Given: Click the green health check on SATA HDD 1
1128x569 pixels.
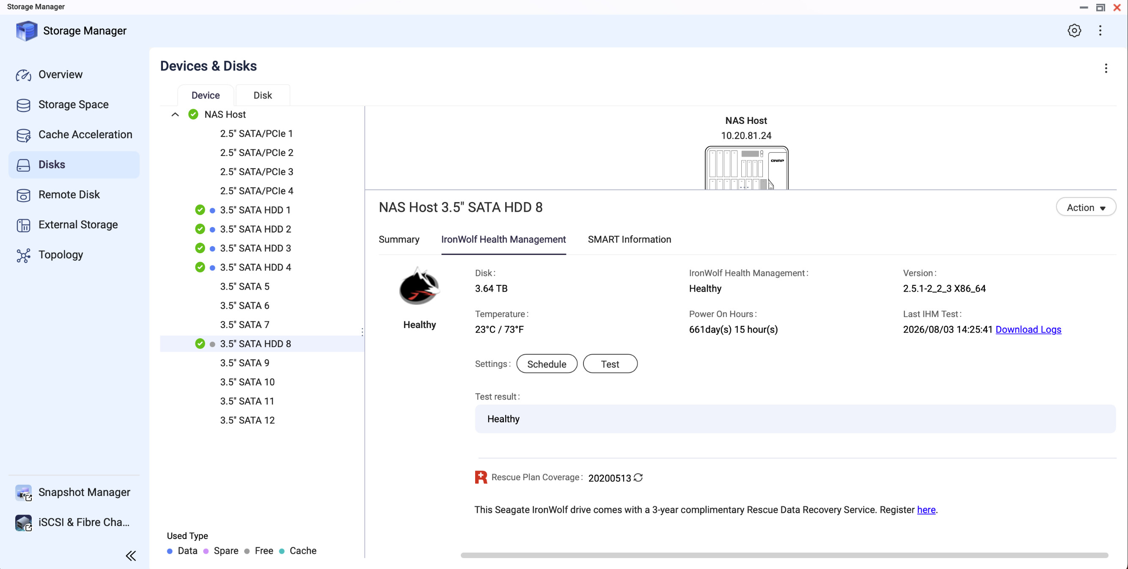Looking at the screenshot, I should [200, 210].
